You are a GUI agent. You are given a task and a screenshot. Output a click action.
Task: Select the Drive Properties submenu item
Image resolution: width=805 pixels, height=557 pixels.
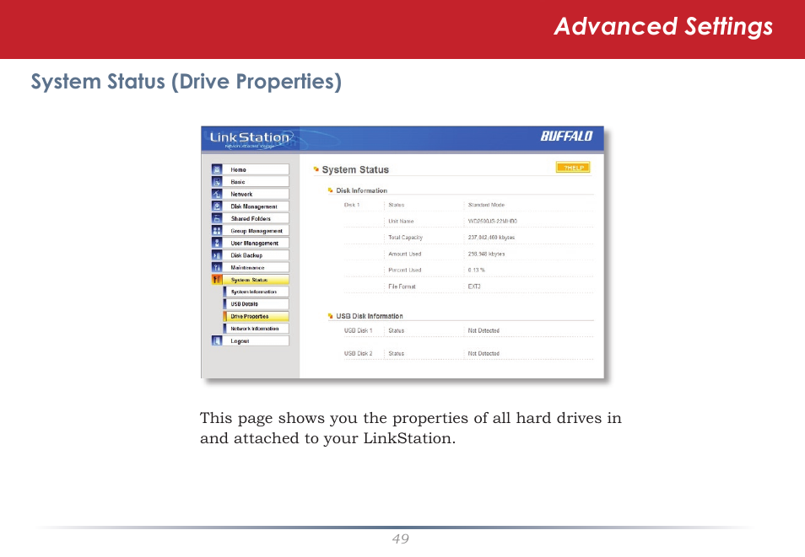257,317
